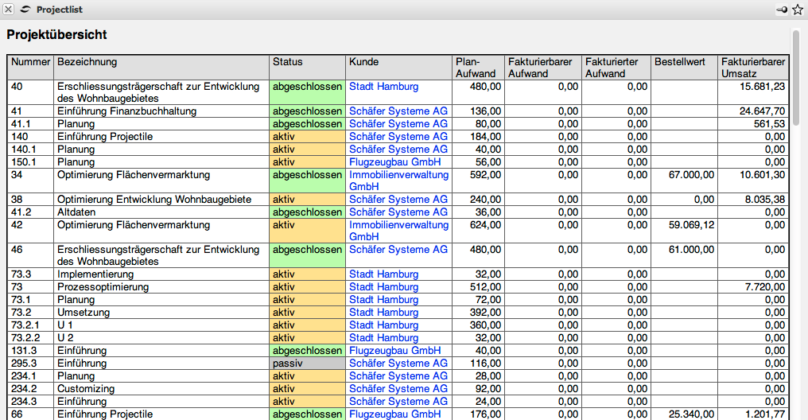The image size is (808, 420).
Task: Open Stadt Hamburg link for Prozessoptimierung
Action: coord(383,287)
